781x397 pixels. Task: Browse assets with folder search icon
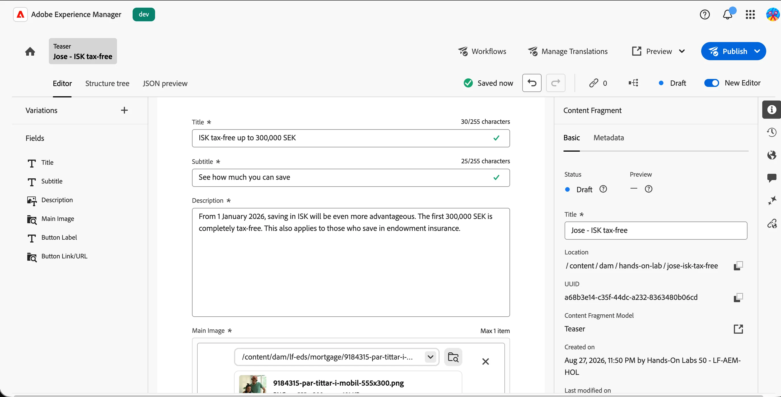coord(453,357)
